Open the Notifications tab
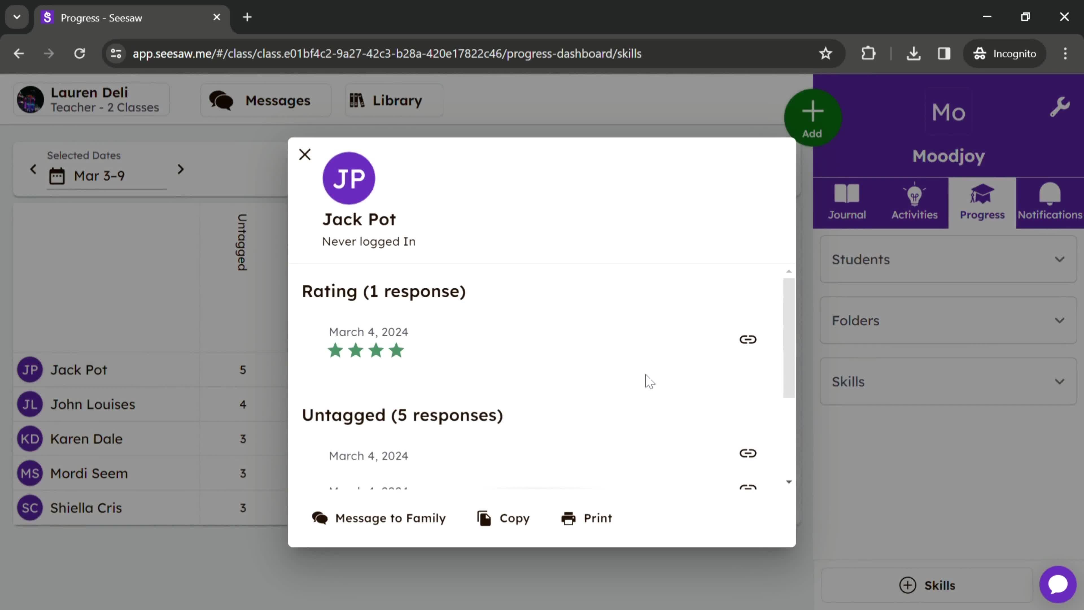1084x610 pixels. pos(1050,202)
